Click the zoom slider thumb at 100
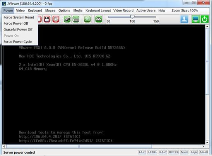Image resolution: width=212 pixels, height=156 pixels. click(132, 17)
